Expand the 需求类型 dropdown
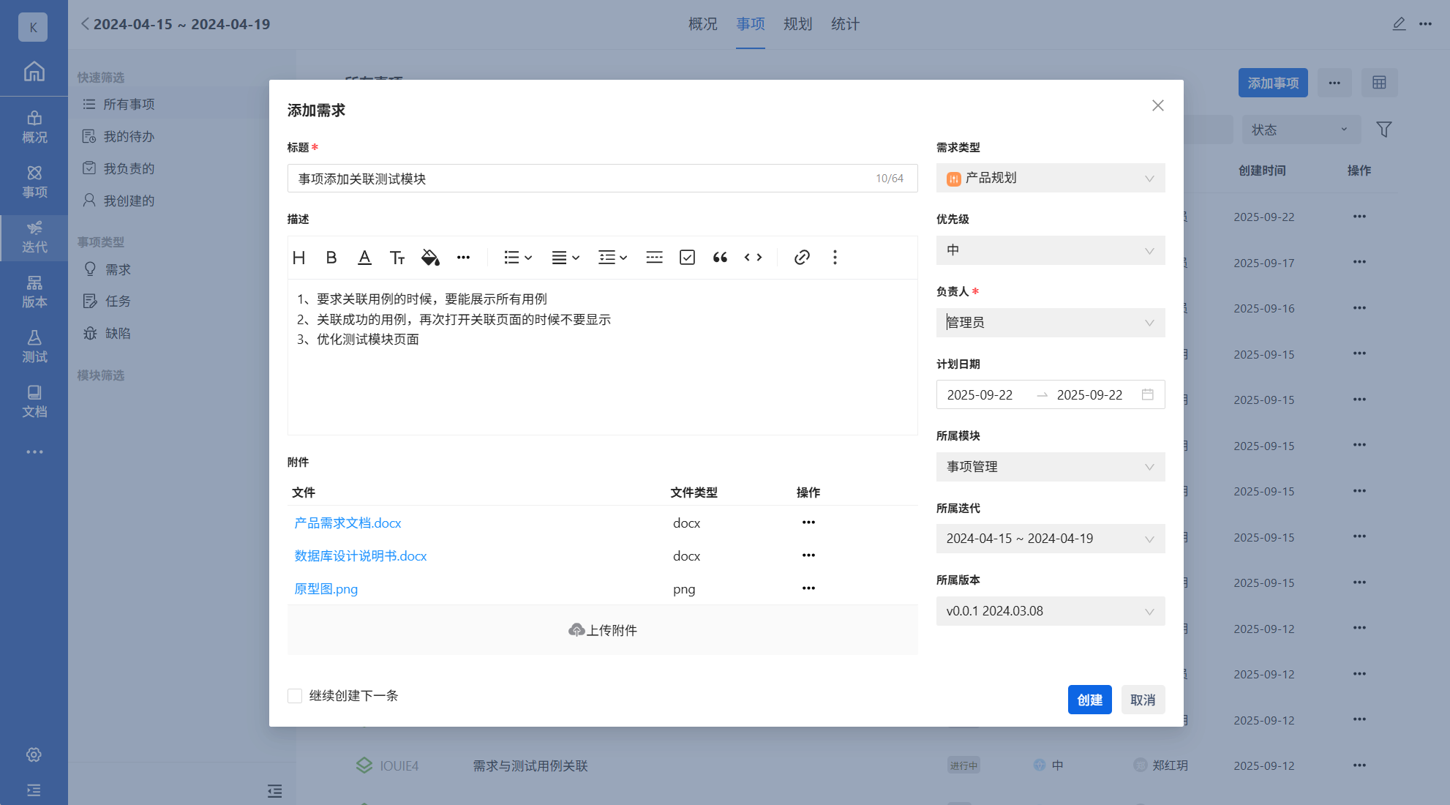This screenshot has height=805, width=1450. click(1050, 178)
